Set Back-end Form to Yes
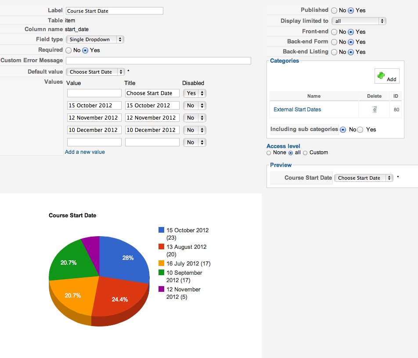The image size is (418, 358). pos(351,42)
